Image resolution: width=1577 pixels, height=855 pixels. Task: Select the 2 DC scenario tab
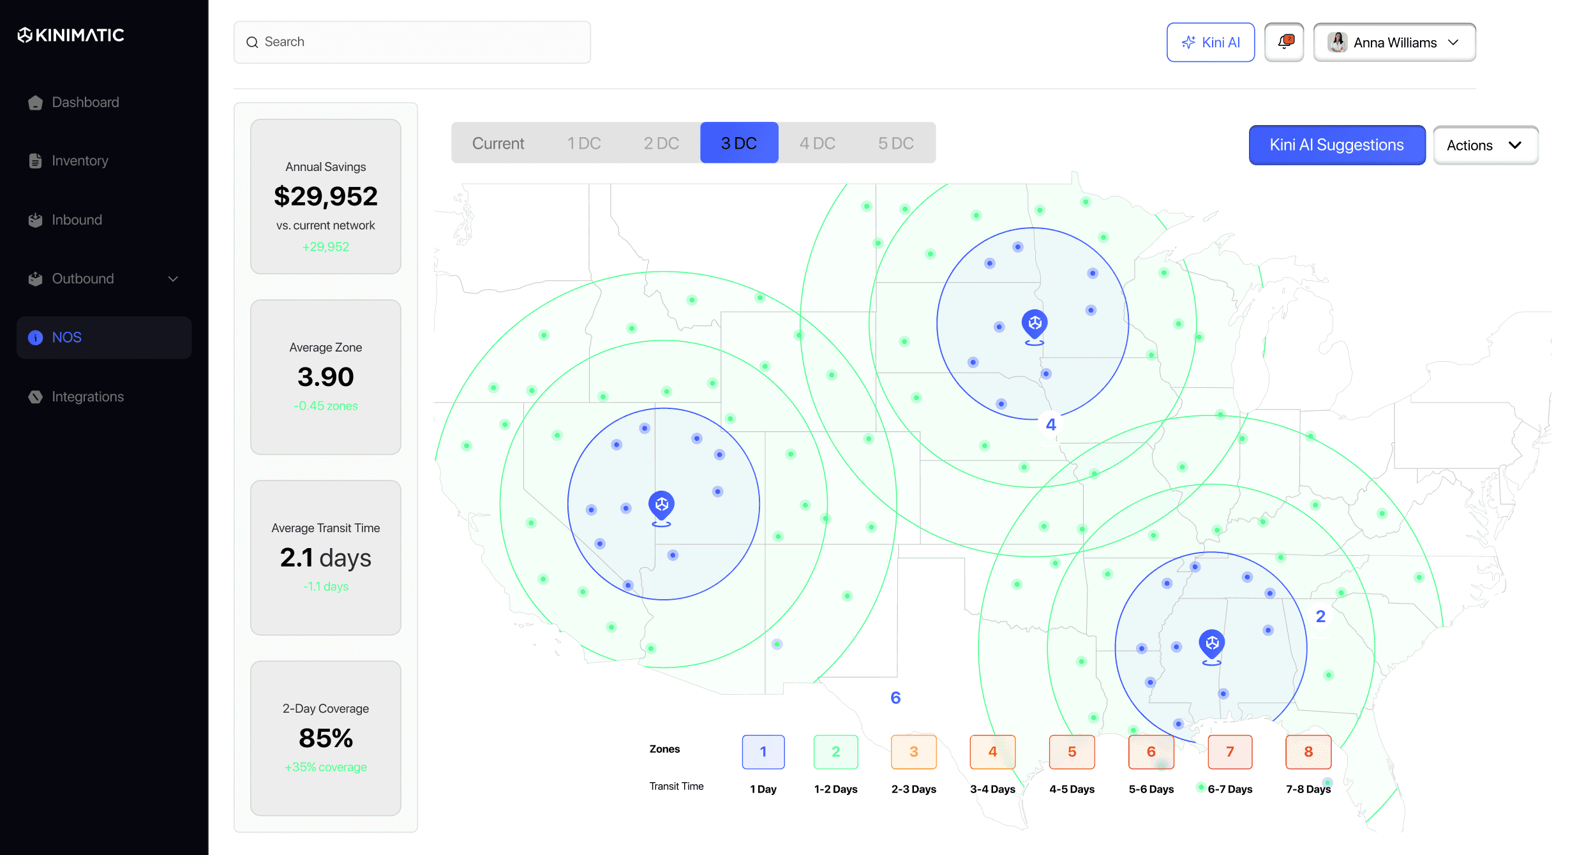pyautogui.click(x=661, y=143)
